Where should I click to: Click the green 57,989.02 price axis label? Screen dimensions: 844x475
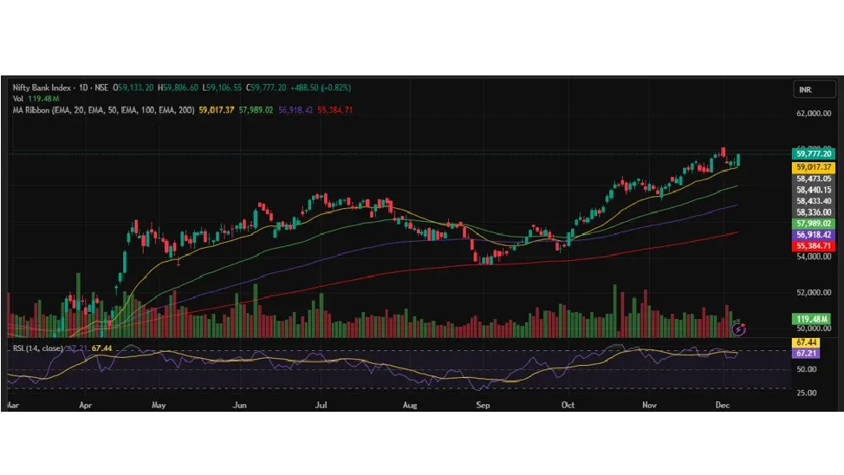(814, 224)
